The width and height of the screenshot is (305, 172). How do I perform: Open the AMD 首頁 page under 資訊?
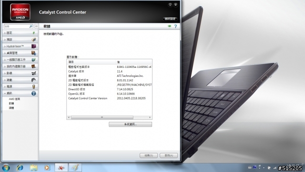point(14,99)
